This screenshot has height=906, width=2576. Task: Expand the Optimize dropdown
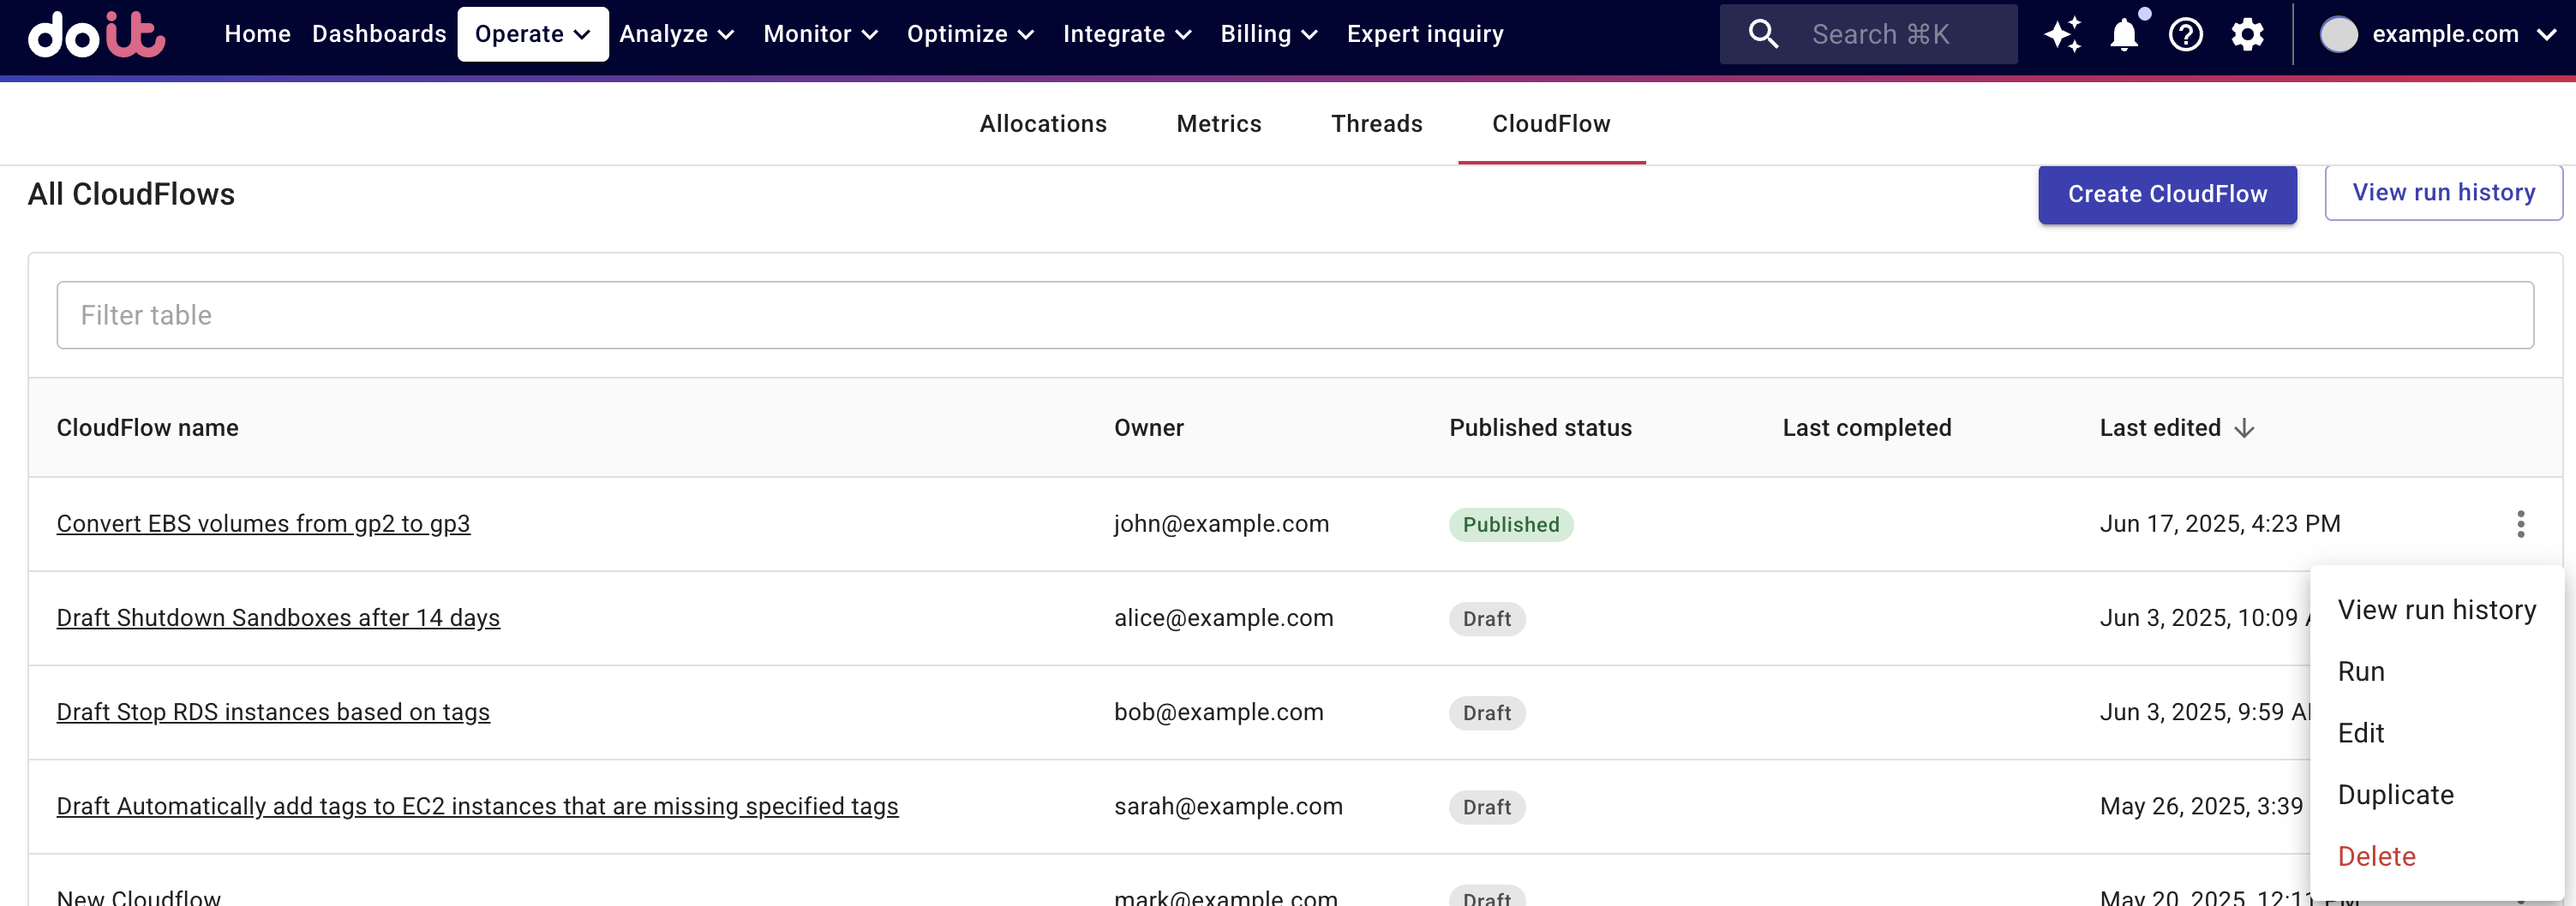[970, 34]
